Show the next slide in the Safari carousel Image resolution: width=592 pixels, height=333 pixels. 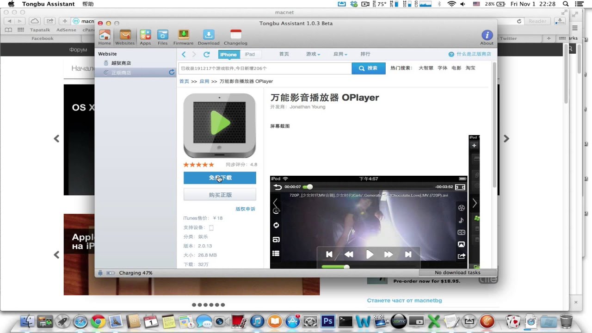pos(506,139)
